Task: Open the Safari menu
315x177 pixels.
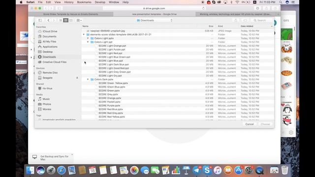Action: 31,2
